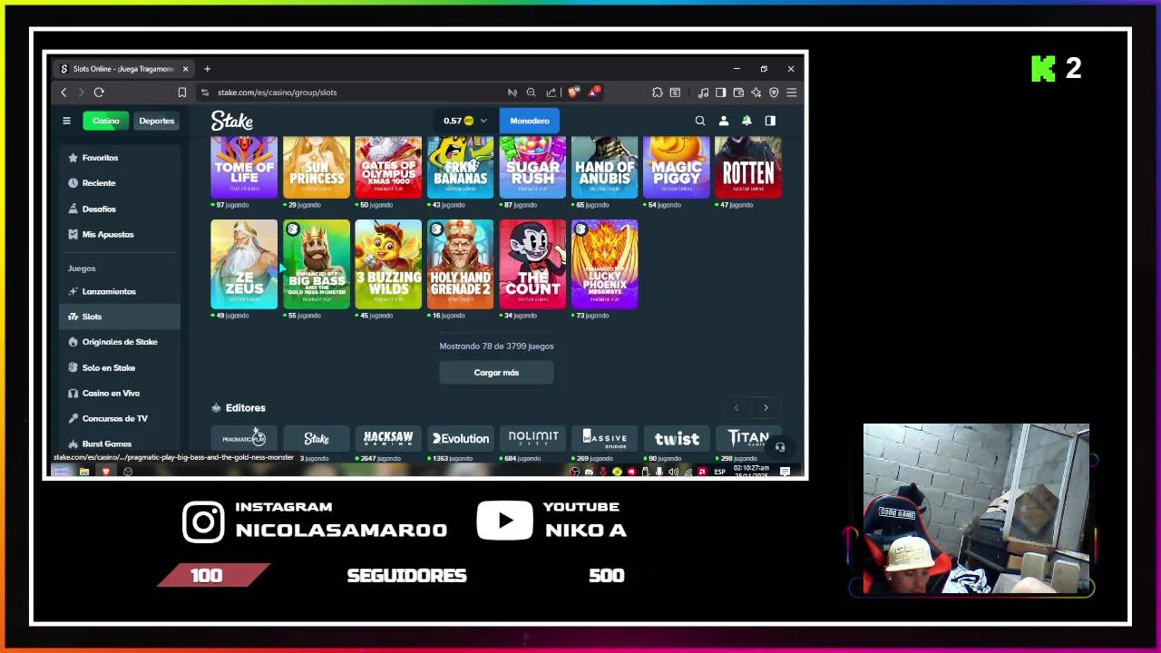Go back in browser history
The height and width of the screenshot is (653, 1161).
[x=63, y=93]
